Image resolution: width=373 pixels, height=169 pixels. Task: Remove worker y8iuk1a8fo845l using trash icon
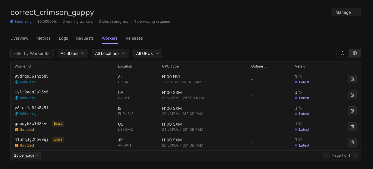[352, 111]
